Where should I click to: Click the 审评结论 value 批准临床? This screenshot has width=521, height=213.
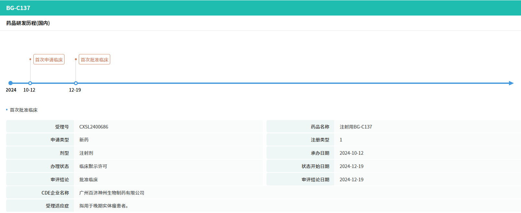pyautogui.click(x=89, y=180)
